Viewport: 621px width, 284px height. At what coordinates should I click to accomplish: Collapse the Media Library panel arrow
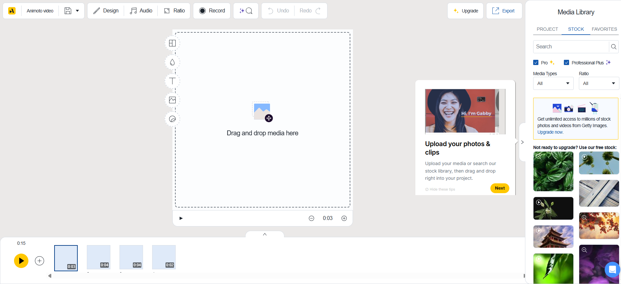tap(522, 142)
